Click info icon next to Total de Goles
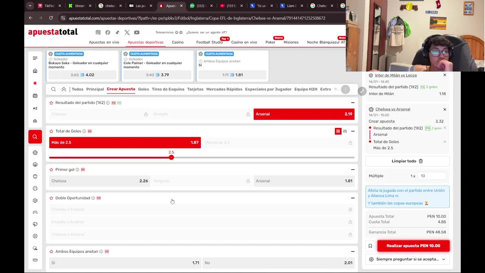Viewport: 485px width, 273px height. tap(84, 131)
